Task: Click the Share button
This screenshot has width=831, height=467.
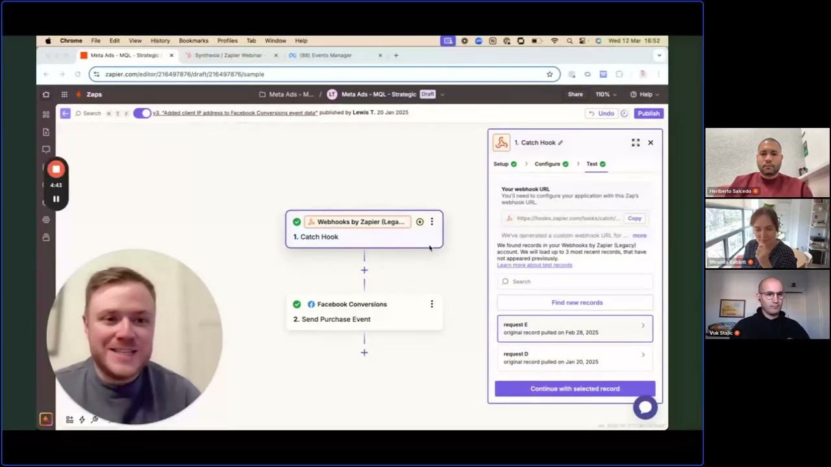Action: (575, 94)
